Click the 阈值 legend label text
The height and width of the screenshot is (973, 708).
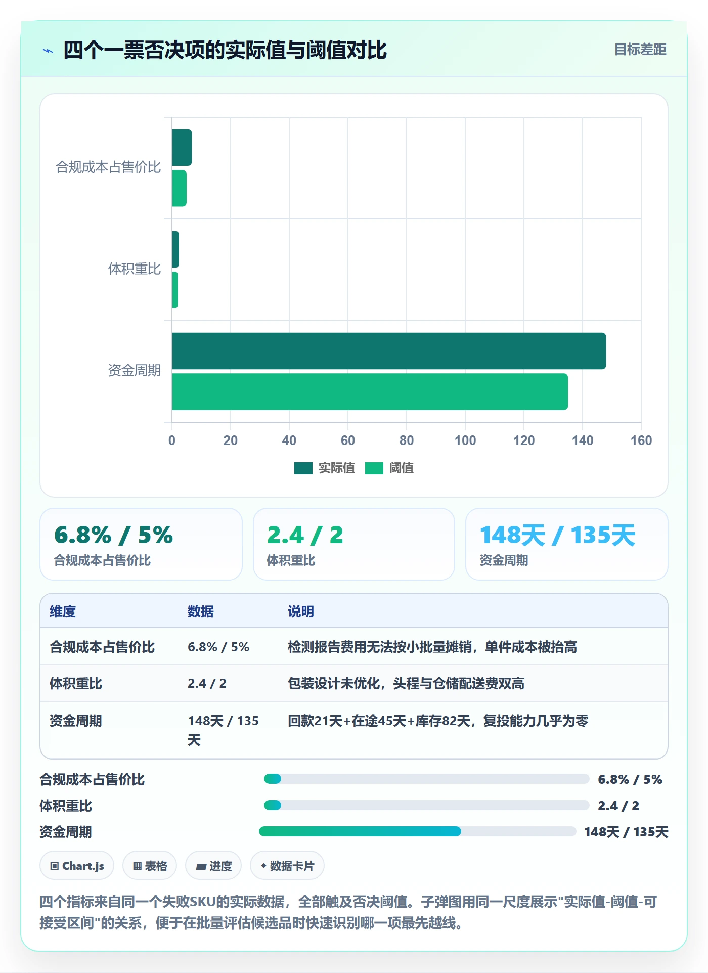pos(402,468)
